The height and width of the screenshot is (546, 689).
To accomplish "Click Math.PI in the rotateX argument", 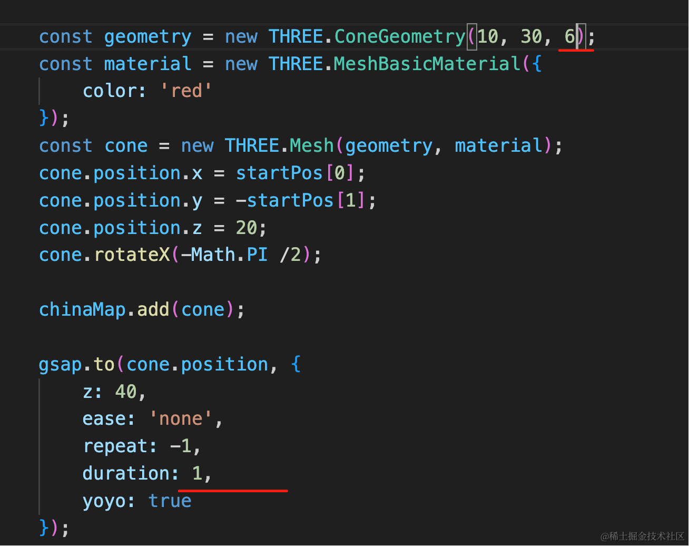I will coord(230,255).
